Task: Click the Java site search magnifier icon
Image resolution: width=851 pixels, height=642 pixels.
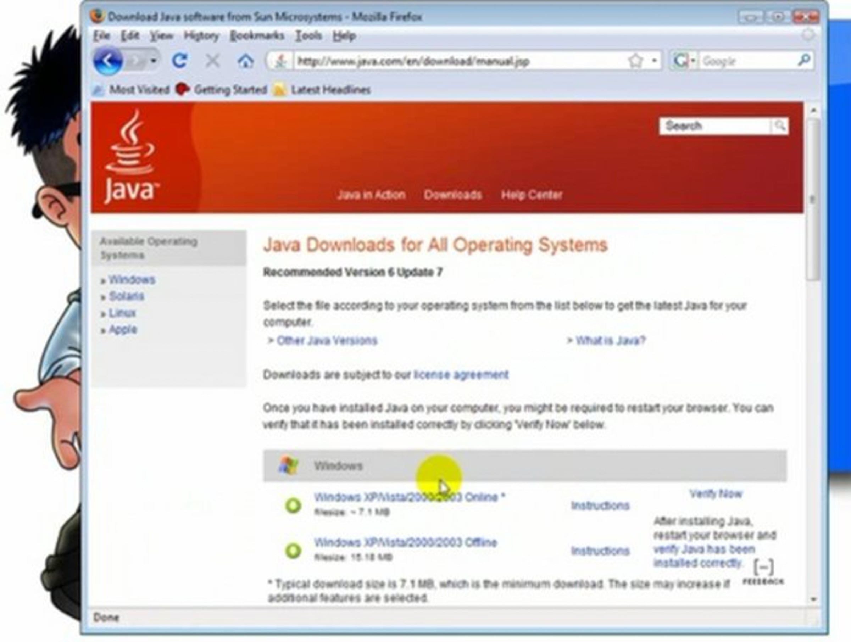Action: (x=780, y=126)
